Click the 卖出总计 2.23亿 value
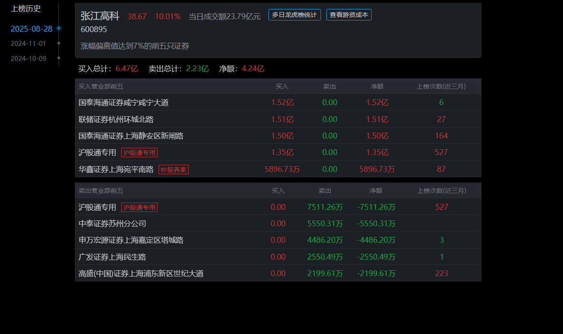563x334 pixels. point(197,69)
